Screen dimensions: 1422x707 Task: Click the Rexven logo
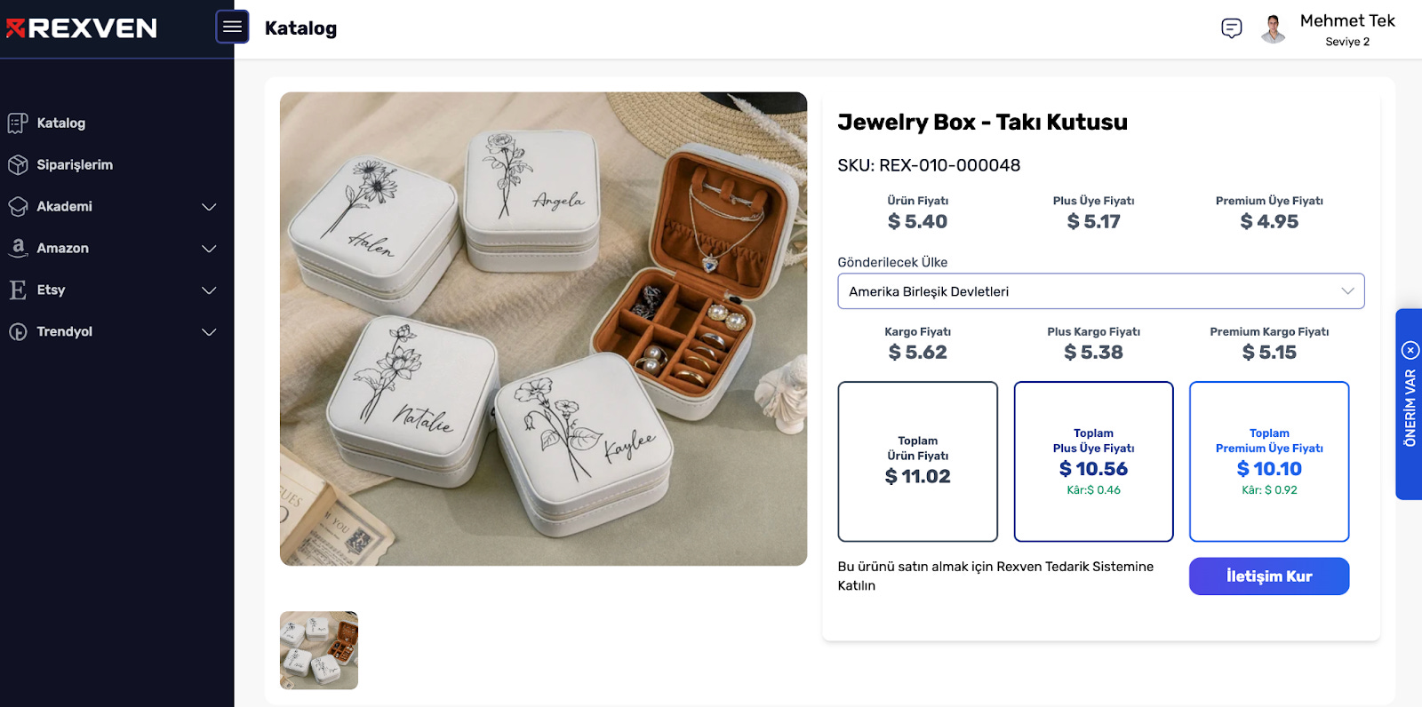click(x=82, y=28)
